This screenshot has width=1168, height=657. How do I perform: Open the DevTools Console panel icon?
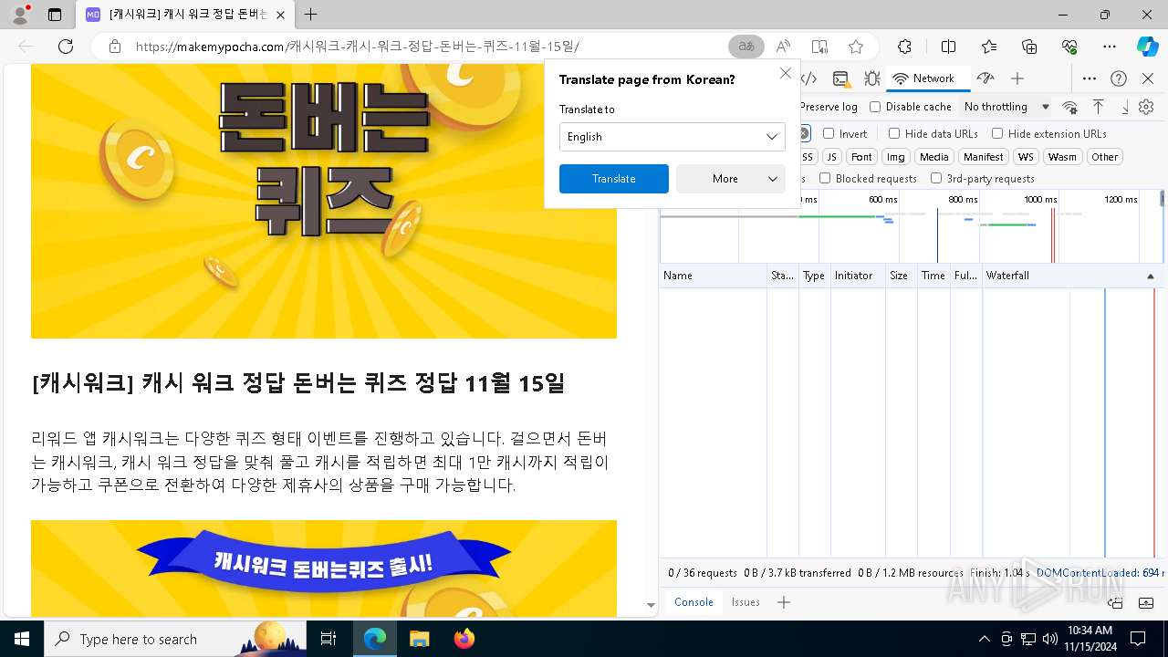pos(840,78)
